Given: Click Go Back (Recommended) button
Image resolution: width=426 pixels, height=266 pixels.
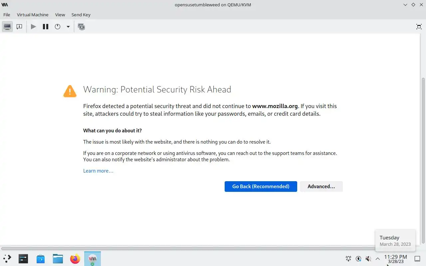Looking at the screenshot, I should tap(261, 187).
